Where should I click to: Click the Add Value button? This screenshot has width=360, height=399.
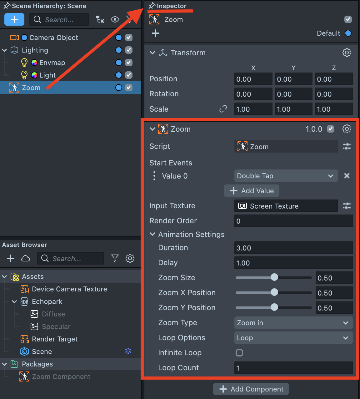[x=252, y=191]
